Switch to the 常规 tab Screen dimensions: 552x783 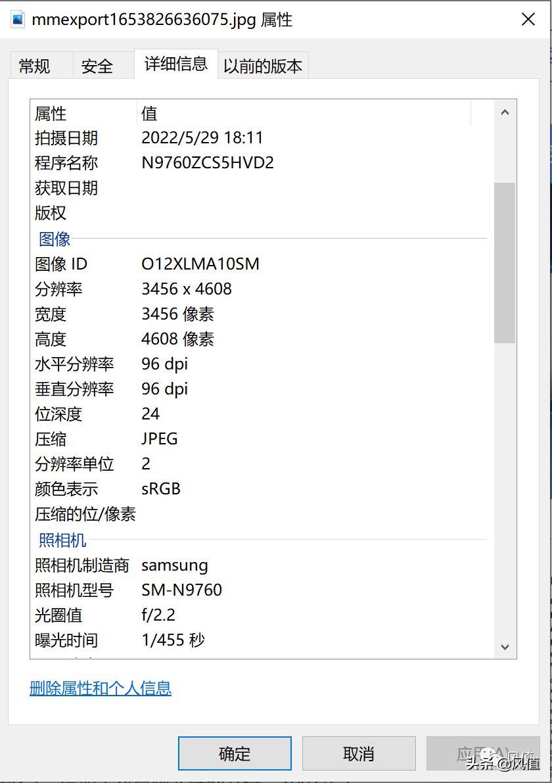(x=42, y=66)
